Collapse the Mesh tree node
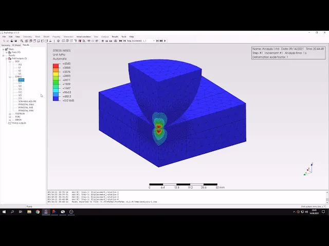Viewport: 329px width, 246px height. 4,49
